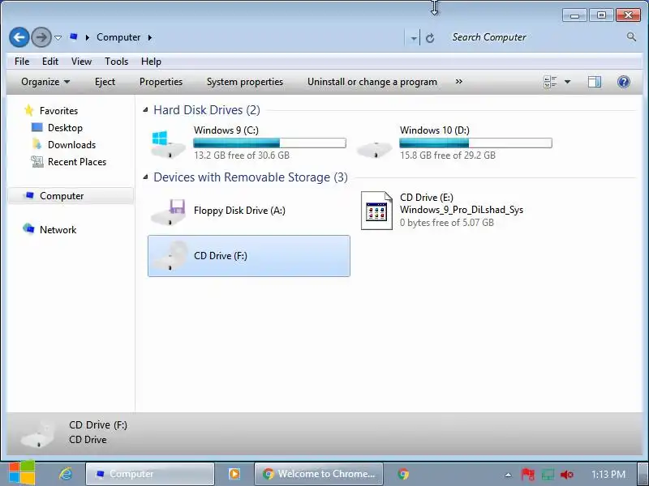
Task: Select Favorites in the navigation pane
Action: [58, 111]
